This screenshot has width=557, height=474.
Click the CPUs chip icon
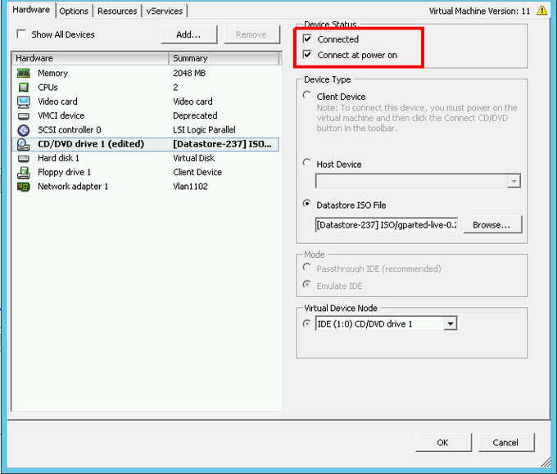tap(24, 88)
